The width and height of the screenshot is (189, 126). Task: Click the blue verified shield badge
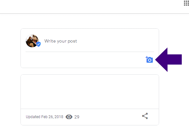(38, 44)
